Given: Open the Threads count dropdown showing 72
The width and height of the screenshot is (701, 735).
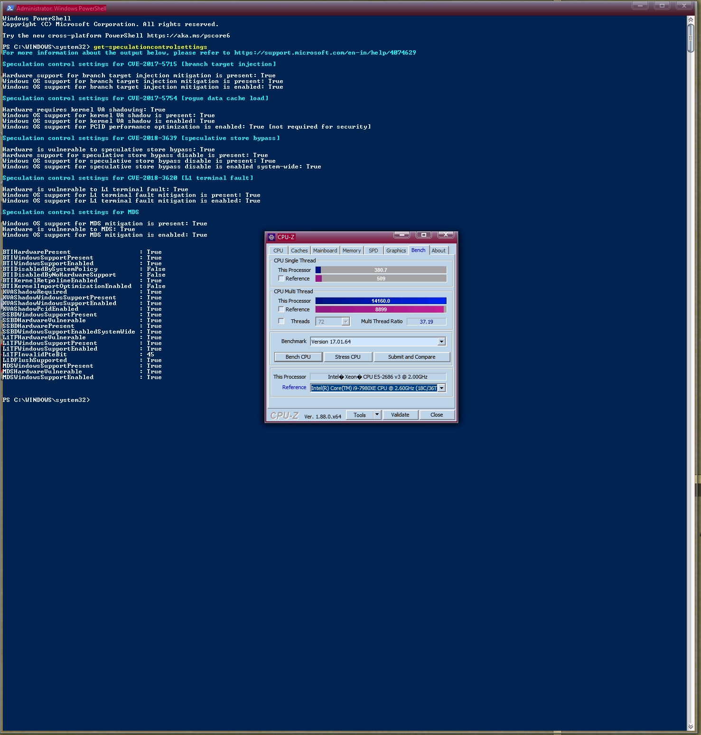Looking at the screenshot, I should point(346,322).
